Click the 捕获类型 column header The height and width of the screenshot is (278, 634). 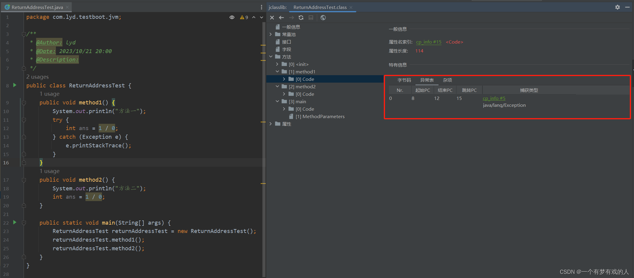pyautogui.click(x=529, y=90)
